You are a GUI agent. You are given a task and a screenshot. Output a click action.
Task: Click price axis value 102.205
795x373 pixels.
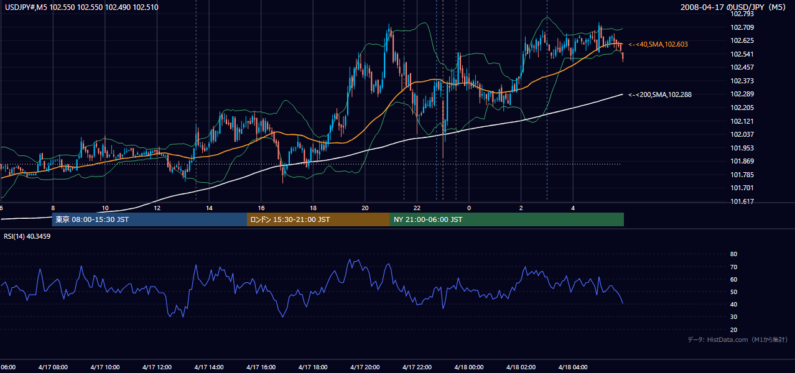[x=742, y=108]
